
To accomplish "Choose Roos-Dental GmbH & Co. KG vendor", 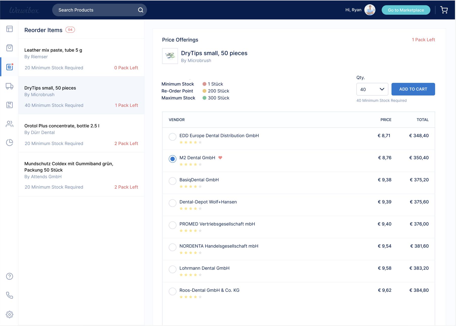I will pos(173,291).
